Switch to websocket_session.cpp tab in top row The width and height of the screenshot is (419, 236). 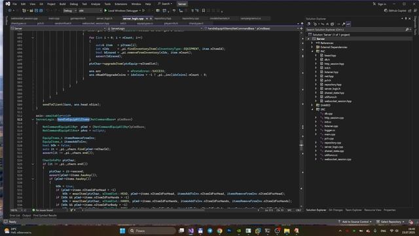(x=24, y=18)
